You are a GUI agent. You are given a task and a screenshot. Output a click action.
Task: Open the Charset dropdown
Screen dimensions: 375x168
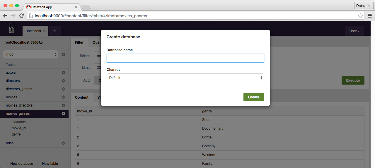pos(185,78)
